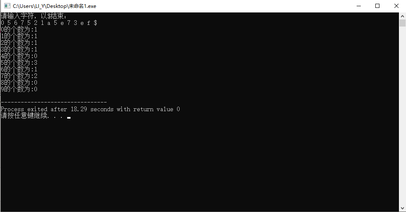Viewport: 406px width, 212px height.
Task: Click the empty scrollbar track below thumb
Action: [x=402, y=116]
